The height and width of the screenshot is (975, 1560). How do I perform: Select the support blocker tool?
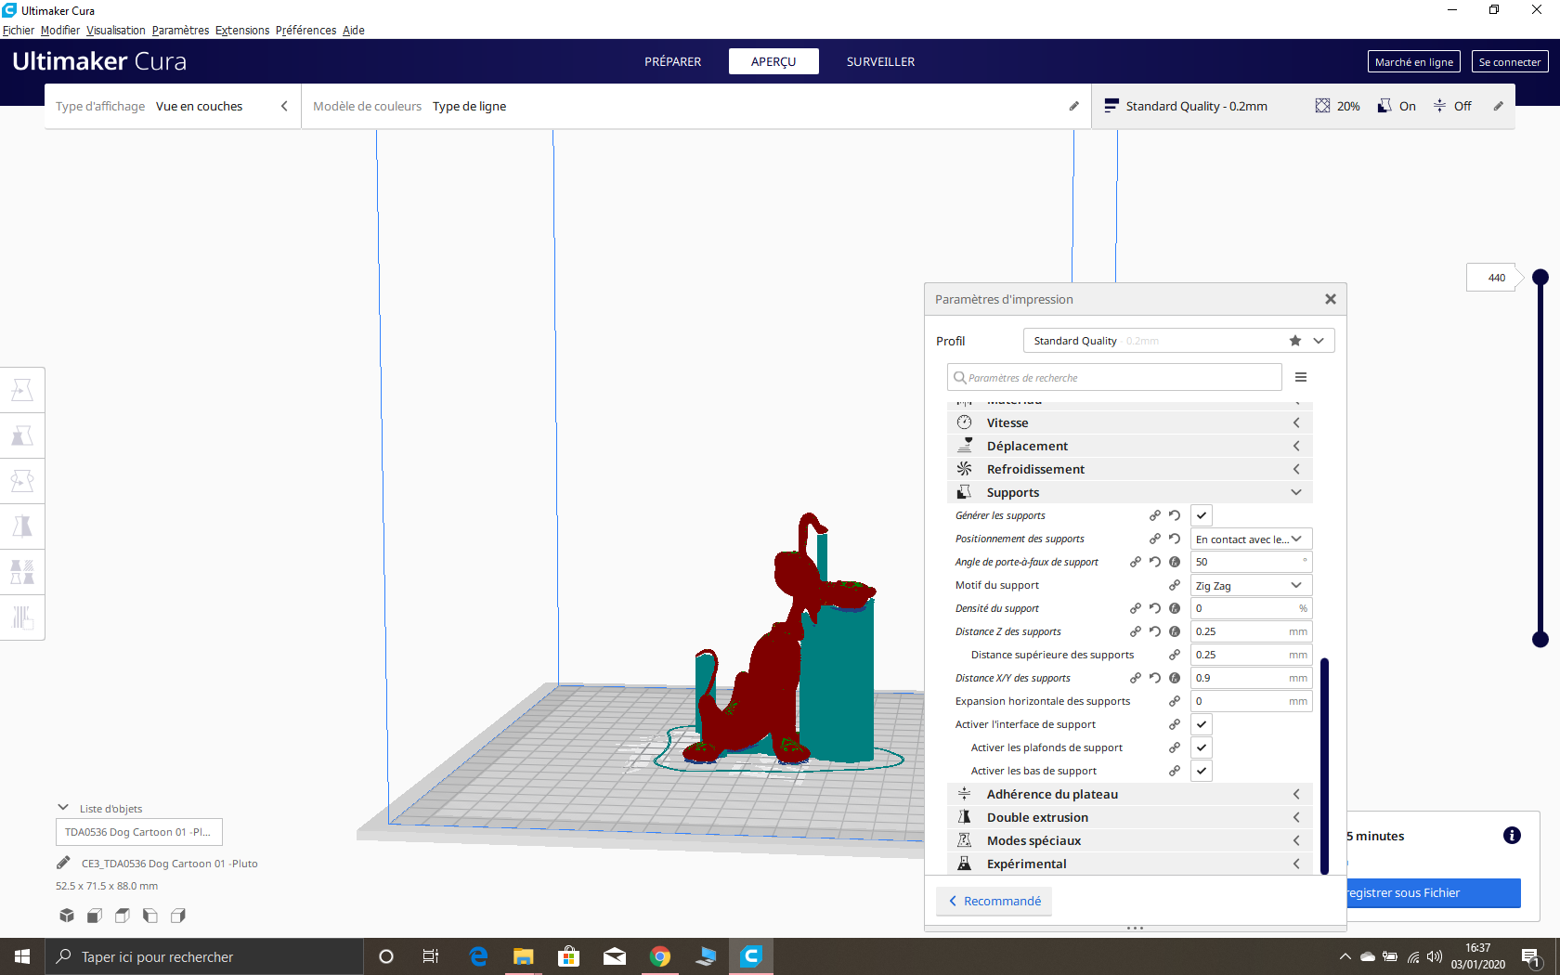(x=22, y=617)
